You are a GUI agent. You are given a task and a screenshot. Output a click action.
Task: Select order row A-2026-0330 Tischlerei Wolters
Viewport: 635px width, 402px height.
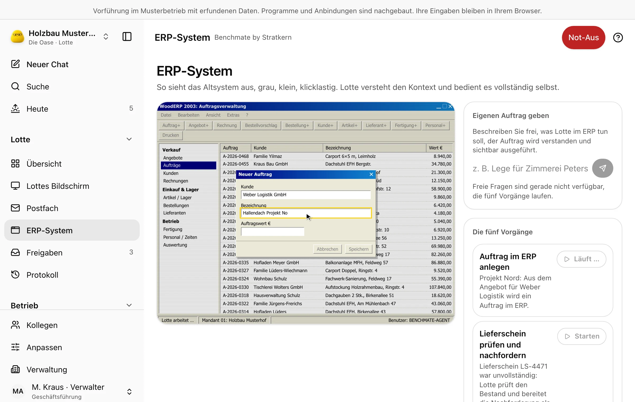(337, 287)
